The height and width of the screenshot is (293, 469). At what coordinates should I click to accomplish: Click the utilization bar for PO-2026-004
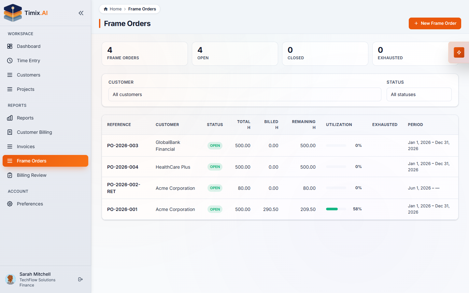coord(336,167)
